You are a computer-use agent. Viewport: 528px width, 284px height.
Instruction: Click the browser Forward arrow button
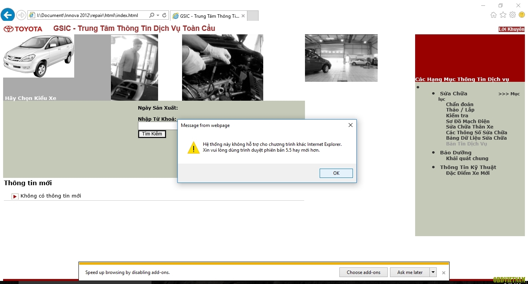click(21, 15)
